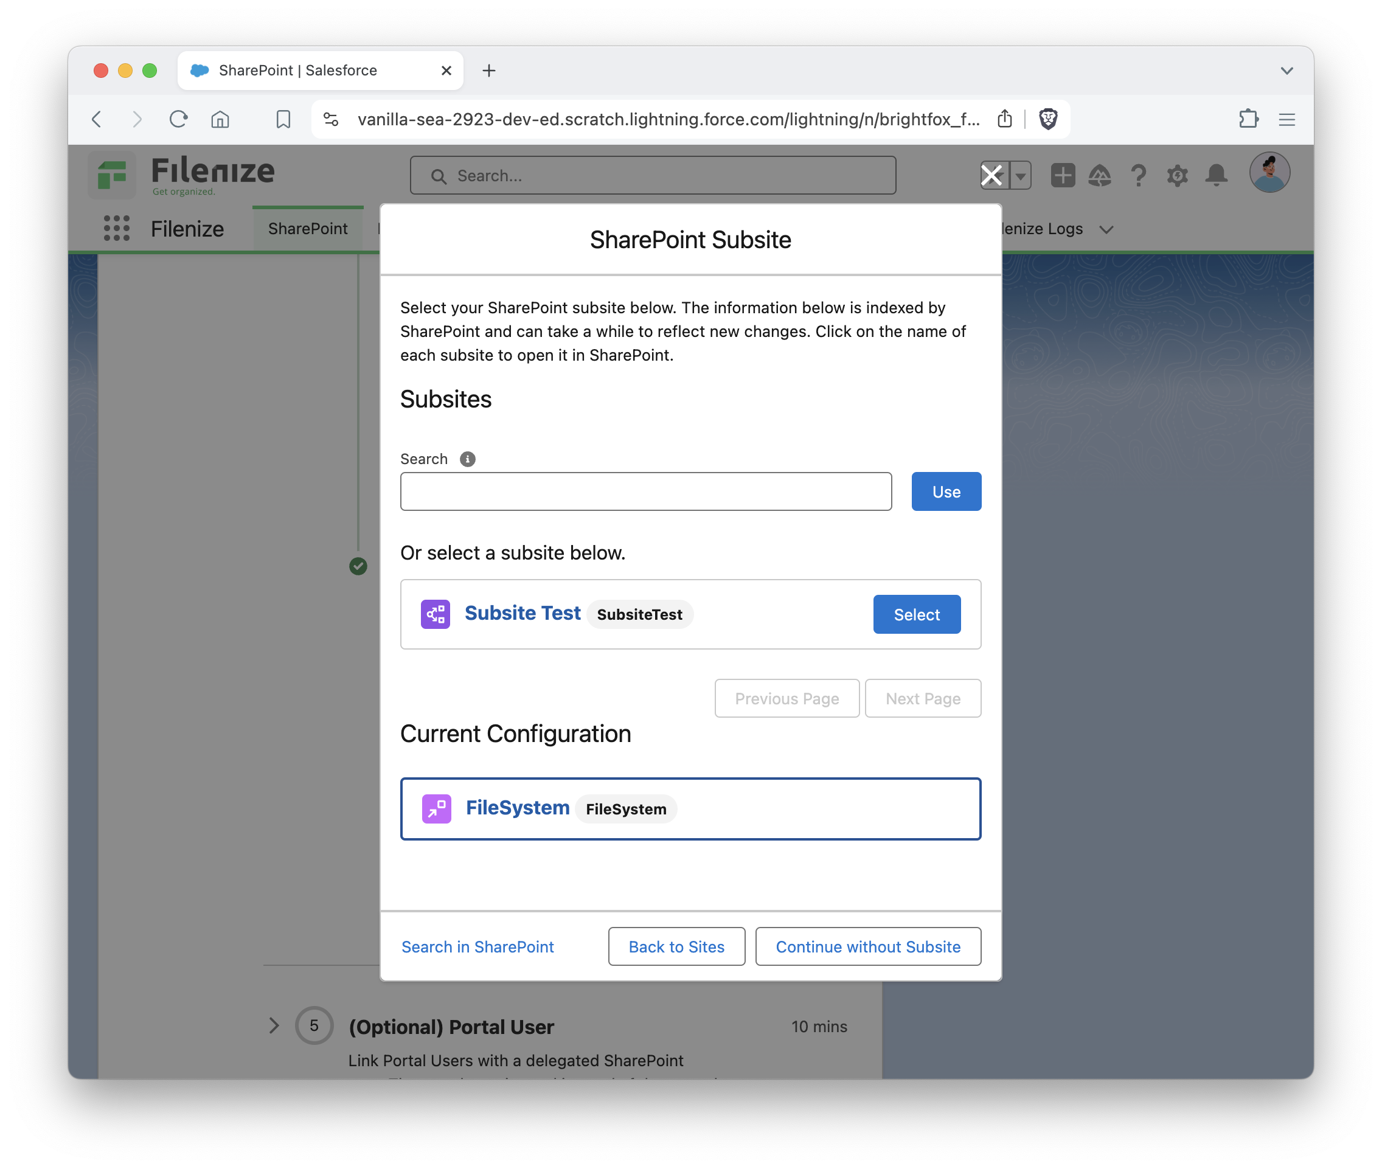Click the step 5 number circle
The image size is (1382, 1169).
[x=314, y=1026]
